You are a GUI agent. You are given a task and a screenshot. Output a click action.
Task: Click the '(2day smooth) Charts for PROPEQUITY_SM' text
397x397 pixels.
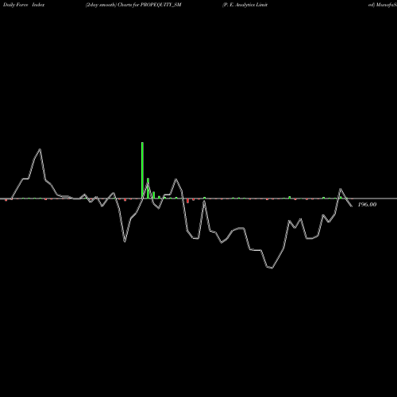pyautogui.click(x=133, y=5)
